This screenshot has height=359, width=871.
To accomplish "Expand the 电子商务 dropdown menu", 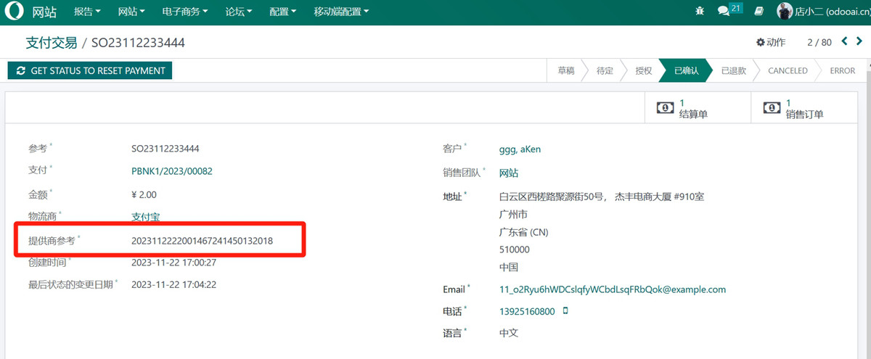I will coord(184,12).
